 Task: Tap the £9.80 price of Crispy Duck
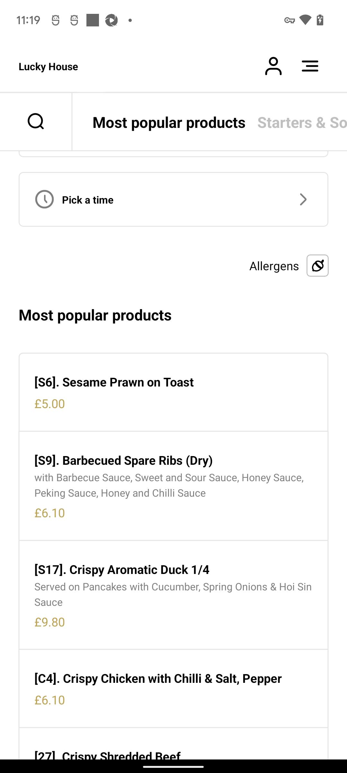click(x=50, y=622)
